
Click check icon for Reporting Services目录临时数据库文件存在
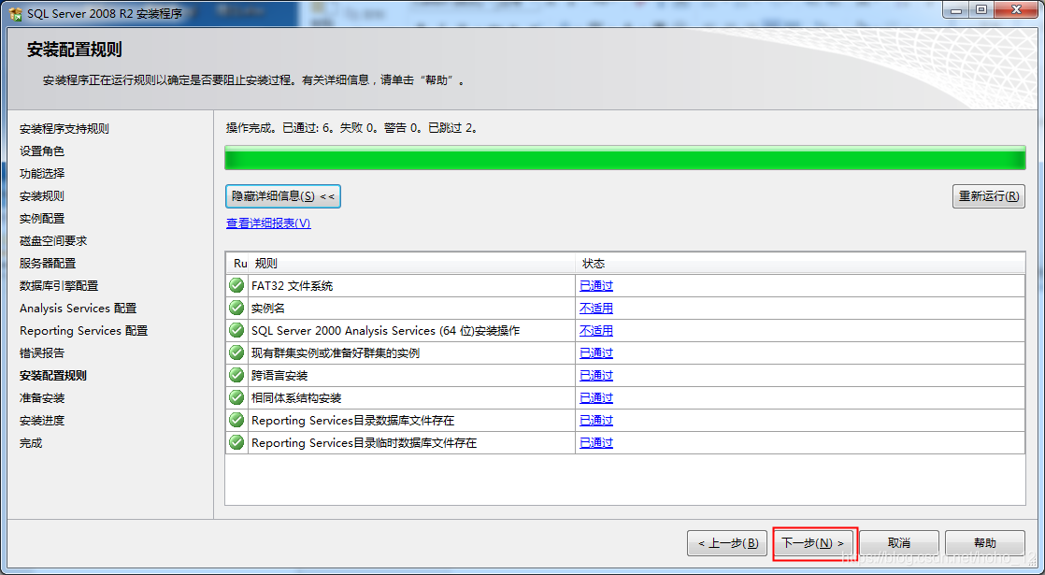point(236,442)
